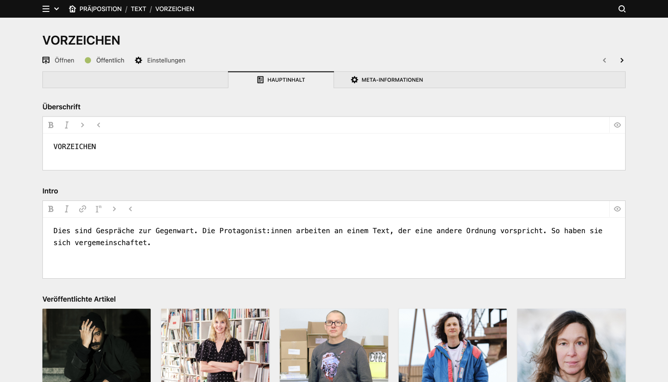Click into the Intro text area

pyautogui.click(x=334, y=248)
